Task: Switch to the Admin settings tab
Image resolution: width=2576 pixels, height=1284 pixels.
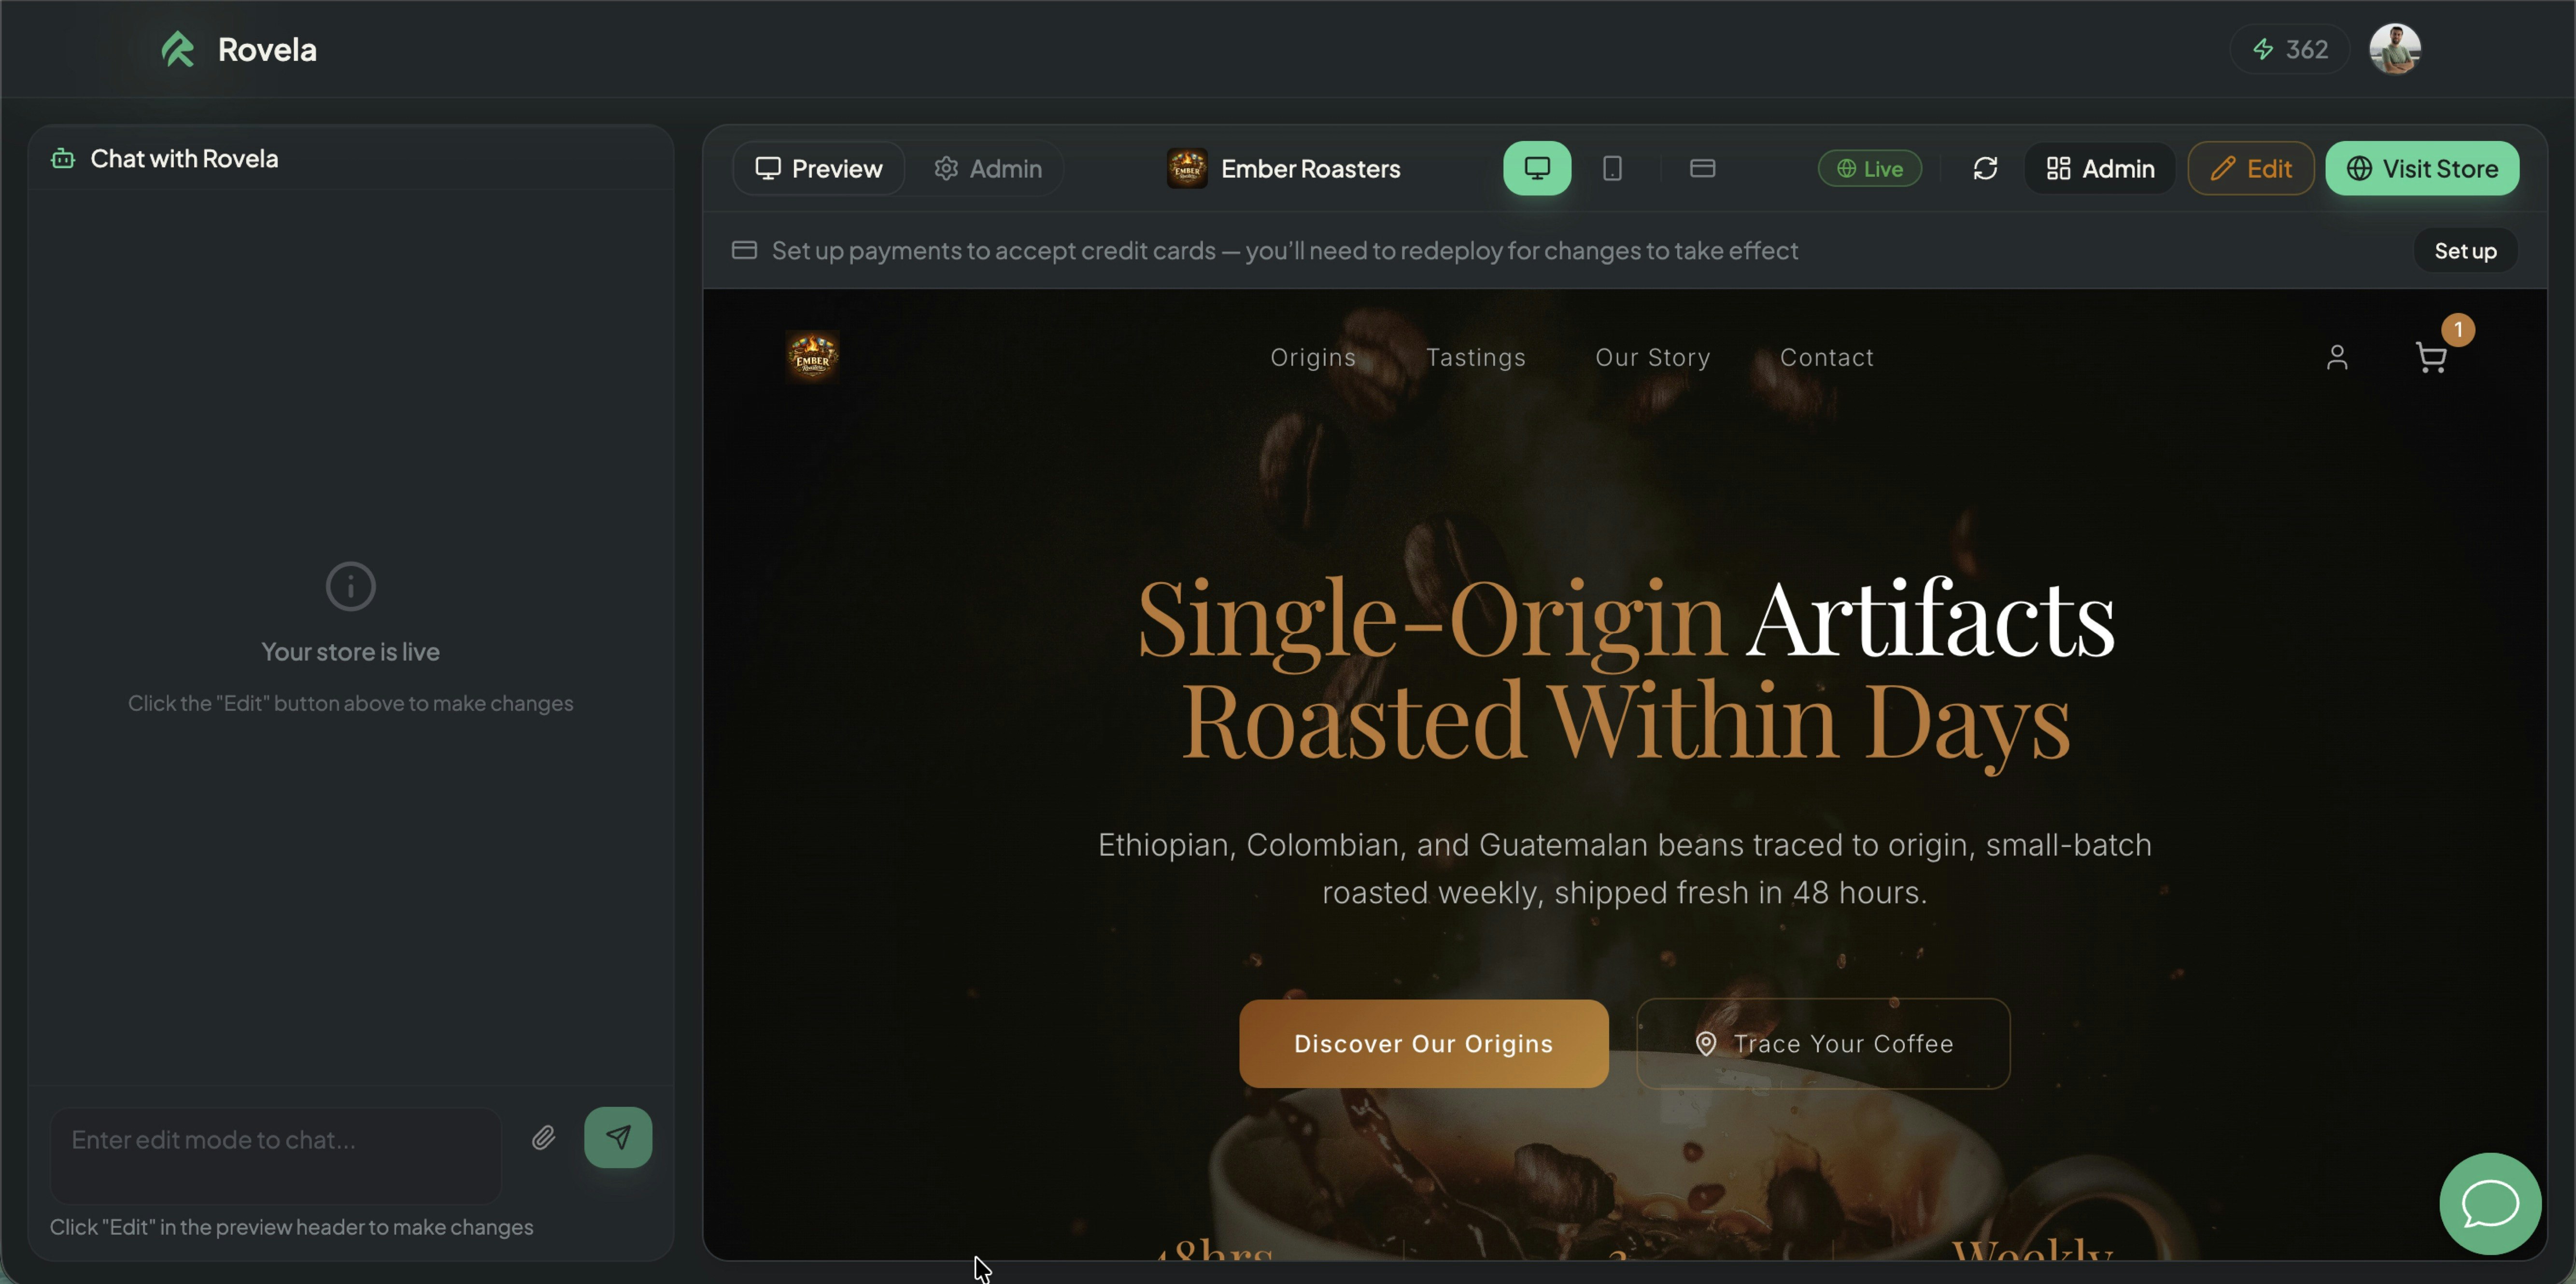Action: 987,168
